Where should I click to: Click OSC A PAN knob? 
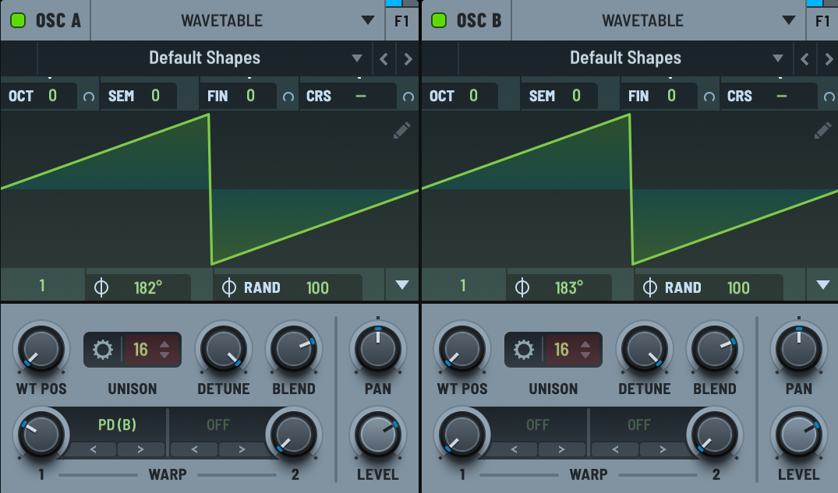[378, 349]
